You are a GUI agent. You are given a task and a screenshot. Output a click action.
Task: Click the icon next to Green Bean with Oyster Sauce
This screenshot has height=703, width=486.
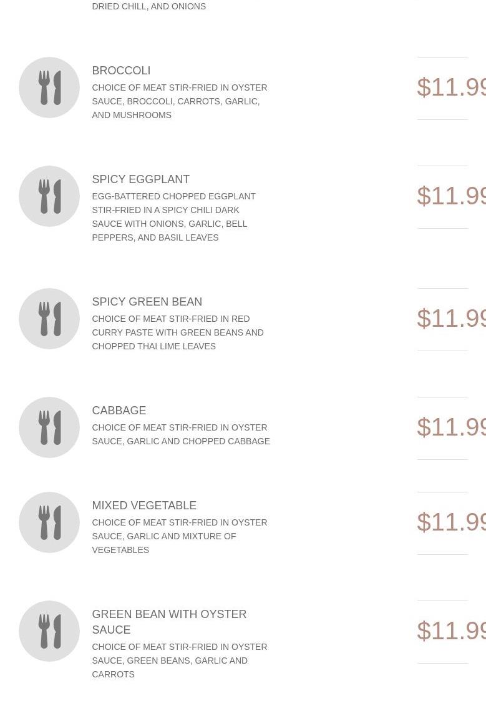tap(49, 631)
